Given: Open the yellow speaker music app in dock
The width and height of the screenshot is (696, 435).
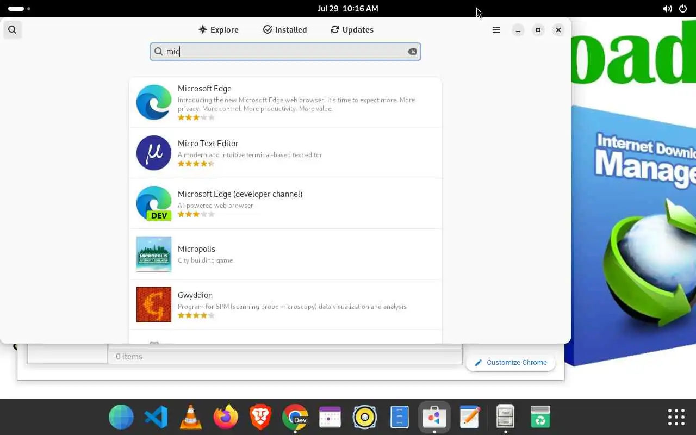Looking at the screenshot, I should (x=365, y=418).
